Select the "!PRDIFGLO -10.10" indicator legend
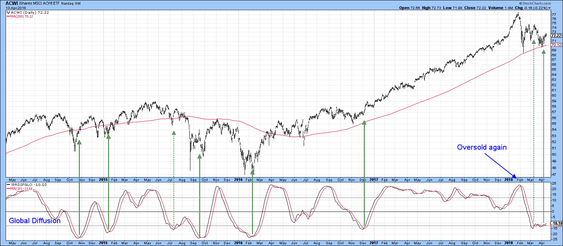This screenshot has width=563, height=246. pos(26,184)
